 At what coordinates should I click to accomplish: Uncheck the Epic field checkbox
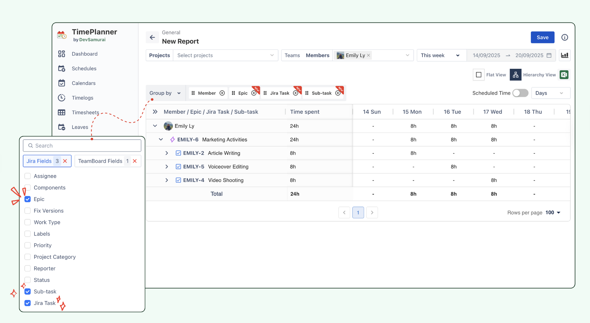click(x=28, y=199)
